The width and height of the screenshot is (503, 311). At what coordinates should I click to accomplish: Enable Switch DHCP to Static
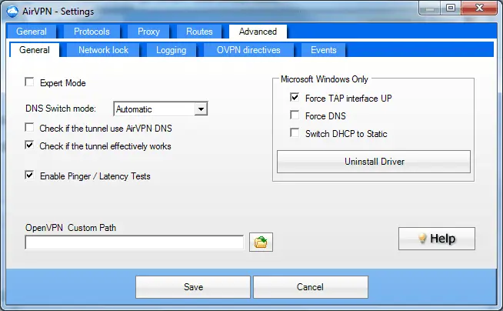(295, 132)
